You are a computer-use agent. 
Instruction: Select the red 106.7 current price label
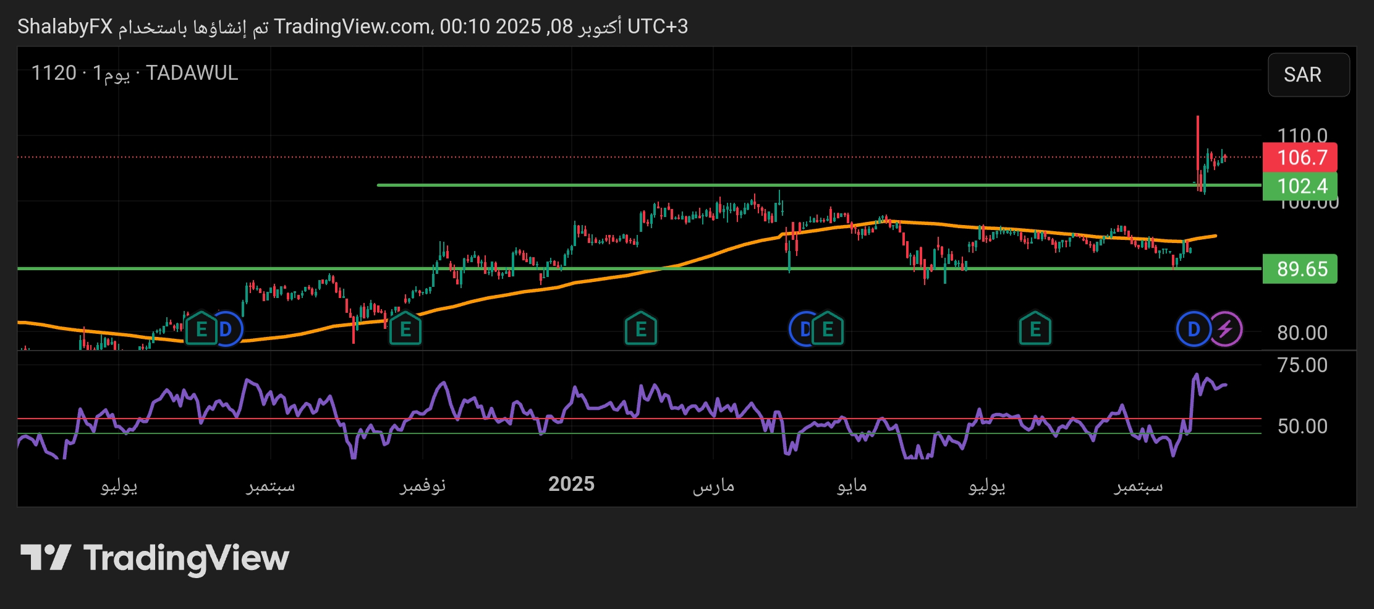pos(1300,158)
